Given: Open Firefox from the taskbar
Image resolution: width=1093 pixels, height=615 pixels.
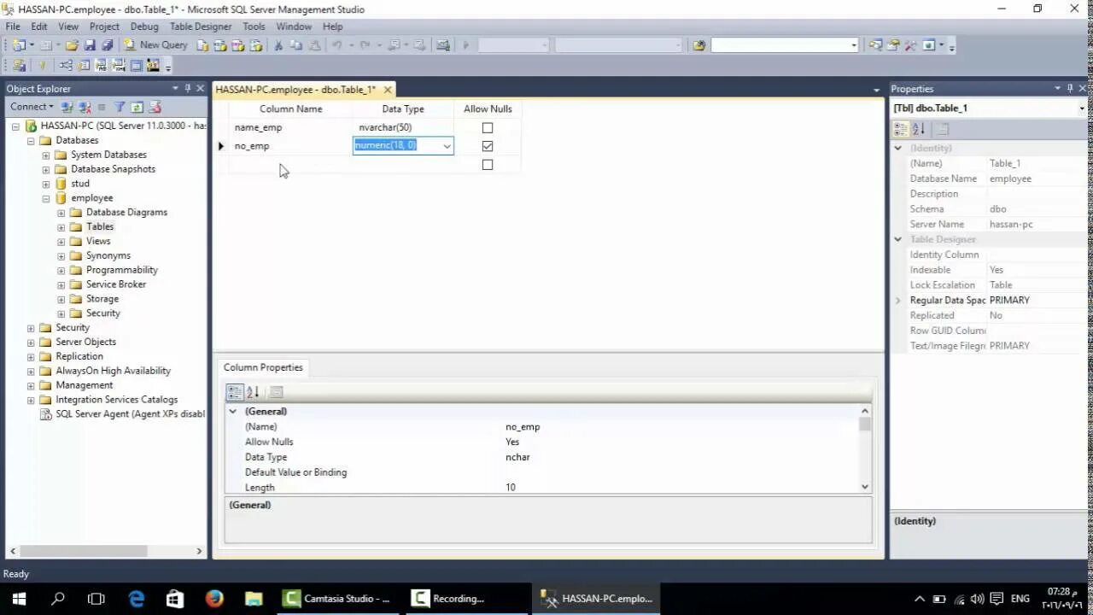Looking at the screenshot, I should (214, 599).
